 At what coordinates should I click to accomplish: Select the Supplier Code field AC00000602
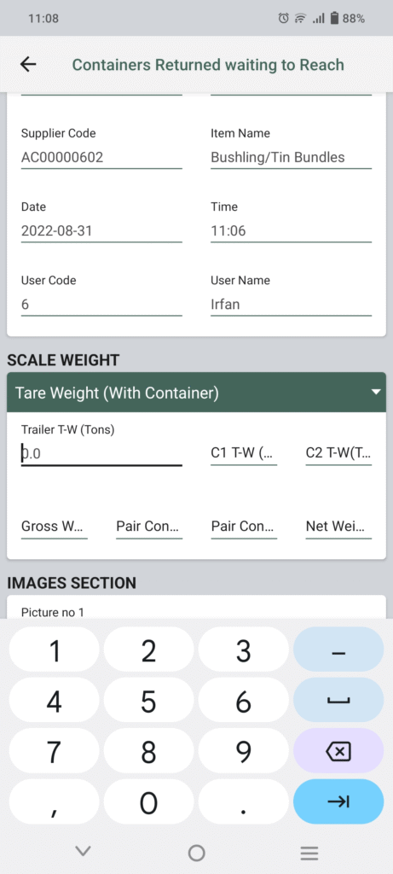(101, 158)
